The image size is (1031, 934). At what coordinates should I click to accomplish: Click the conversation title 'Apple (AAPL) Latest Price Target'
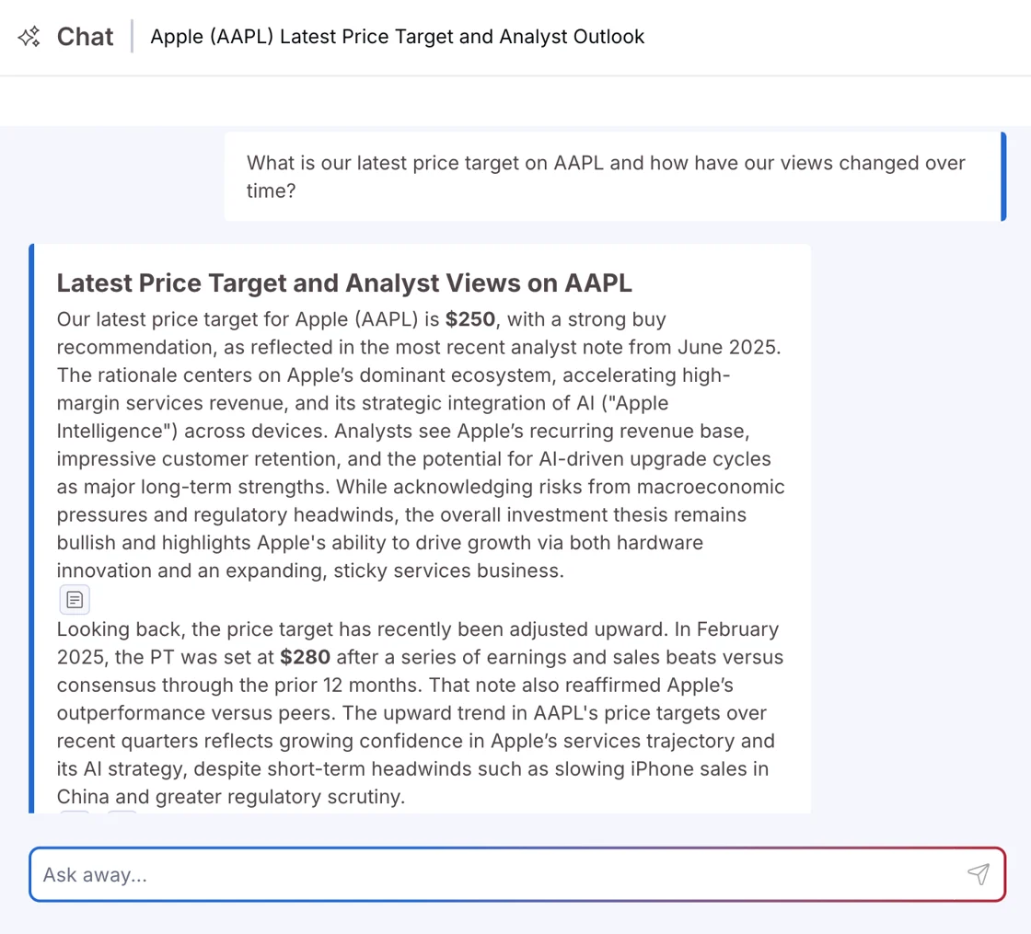point(397,37)
